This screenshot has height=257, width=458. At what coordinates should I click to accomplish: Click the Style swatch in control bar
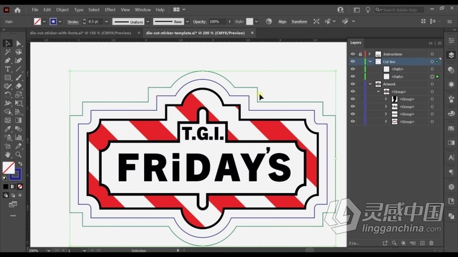coord(249,21)
